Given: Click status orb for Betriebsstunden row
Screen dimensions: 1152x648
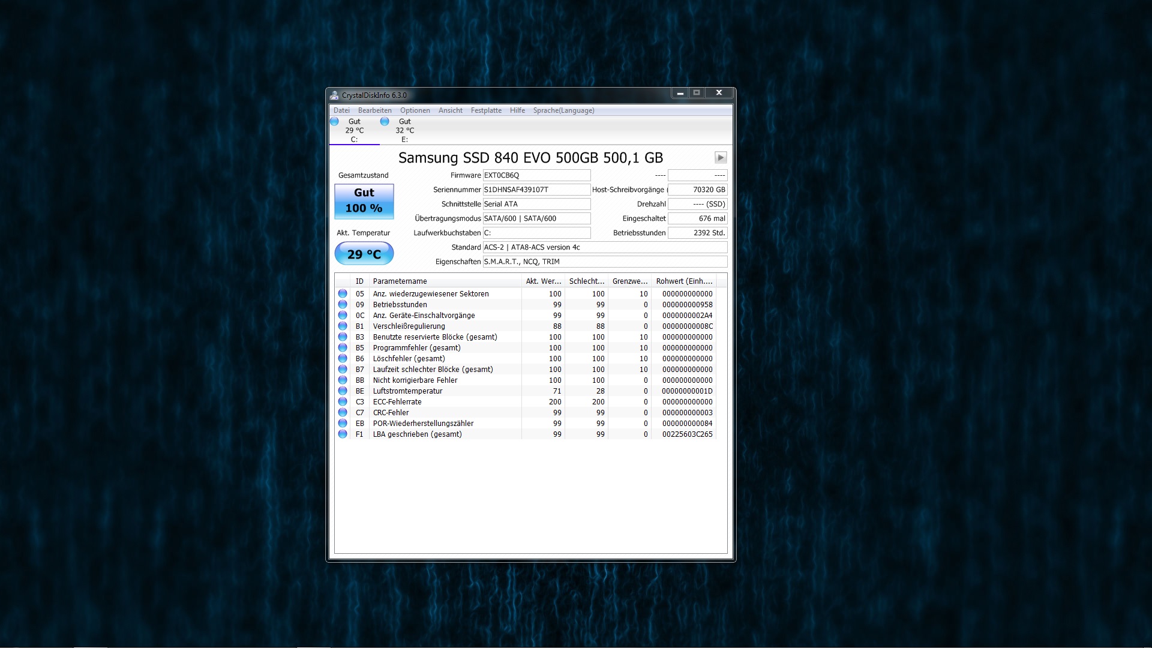Looking at the screenshot, I should (343, 304).
